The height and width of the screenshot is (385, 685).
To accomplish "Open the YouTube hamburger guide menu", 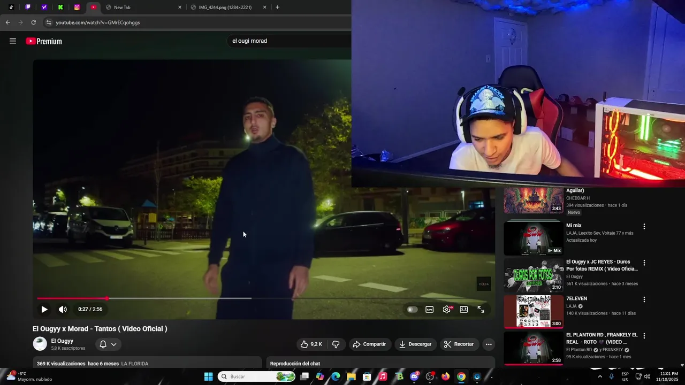I will pos(13,41).
